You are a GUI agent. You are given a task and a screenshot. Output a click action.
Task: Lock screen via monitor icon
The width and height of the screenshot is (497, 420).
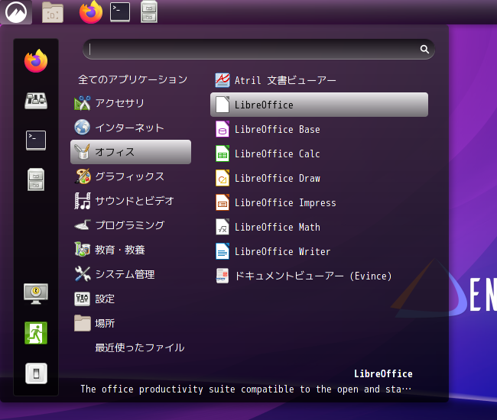point(36,293)
